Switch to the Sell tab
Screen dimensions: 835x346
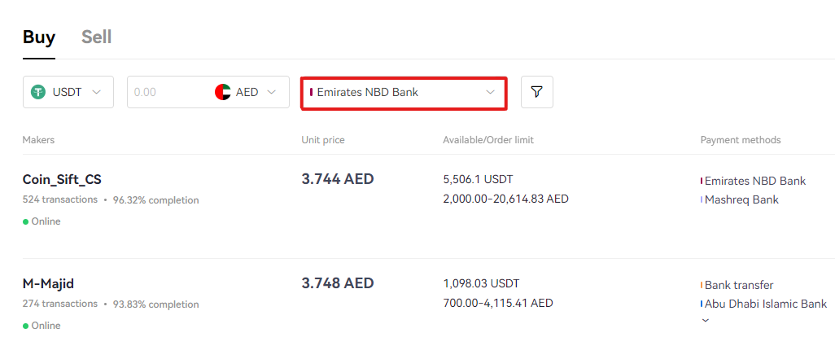[96, 37]
